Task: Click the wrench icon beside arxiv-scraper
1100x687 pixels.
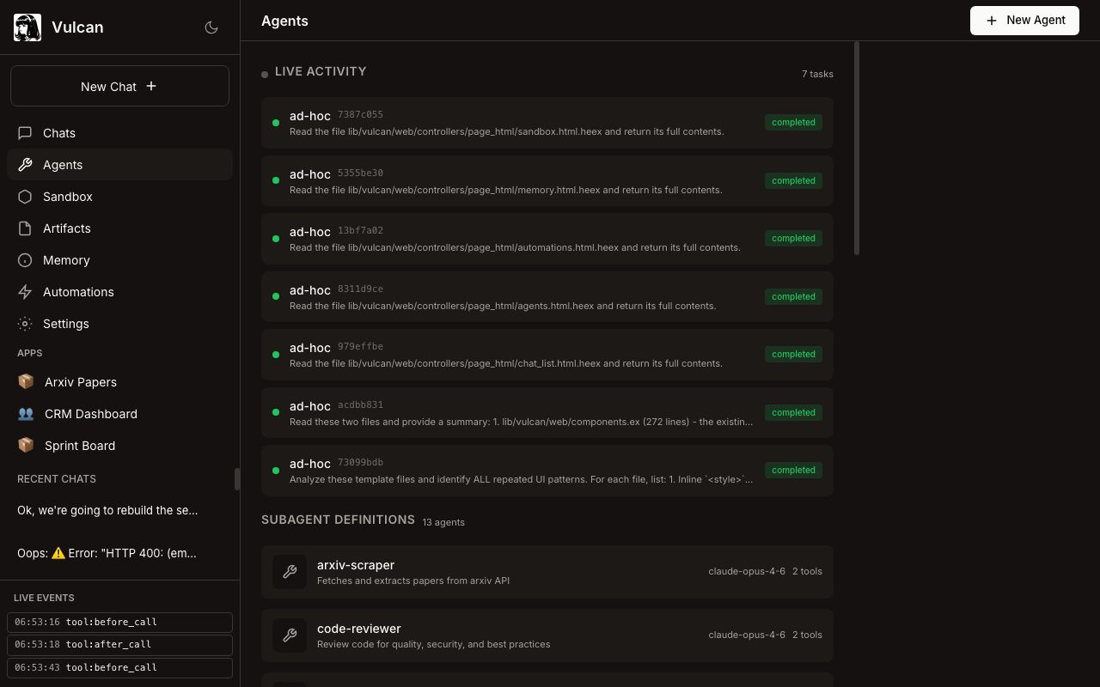Action: 290,572
